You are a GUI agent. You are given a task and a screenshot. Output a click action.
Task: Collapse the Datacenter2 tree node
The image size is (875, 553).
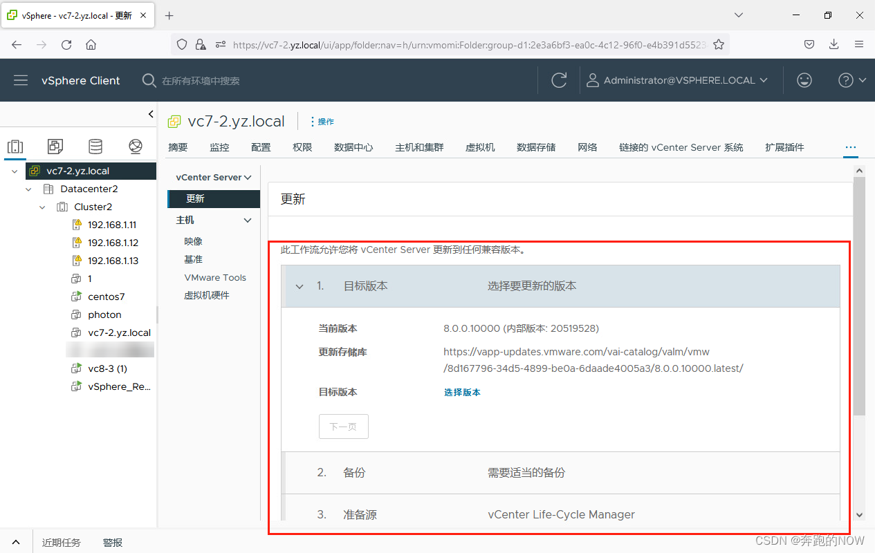pyautogui.click(x=28, y=189)
